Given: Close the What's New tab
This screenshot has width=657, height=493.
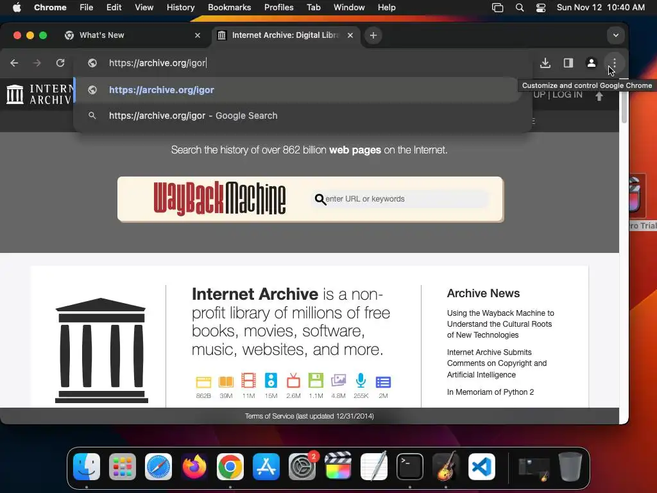Looking at the screenshot, I should pyautogui.click(x=198, y=35).
